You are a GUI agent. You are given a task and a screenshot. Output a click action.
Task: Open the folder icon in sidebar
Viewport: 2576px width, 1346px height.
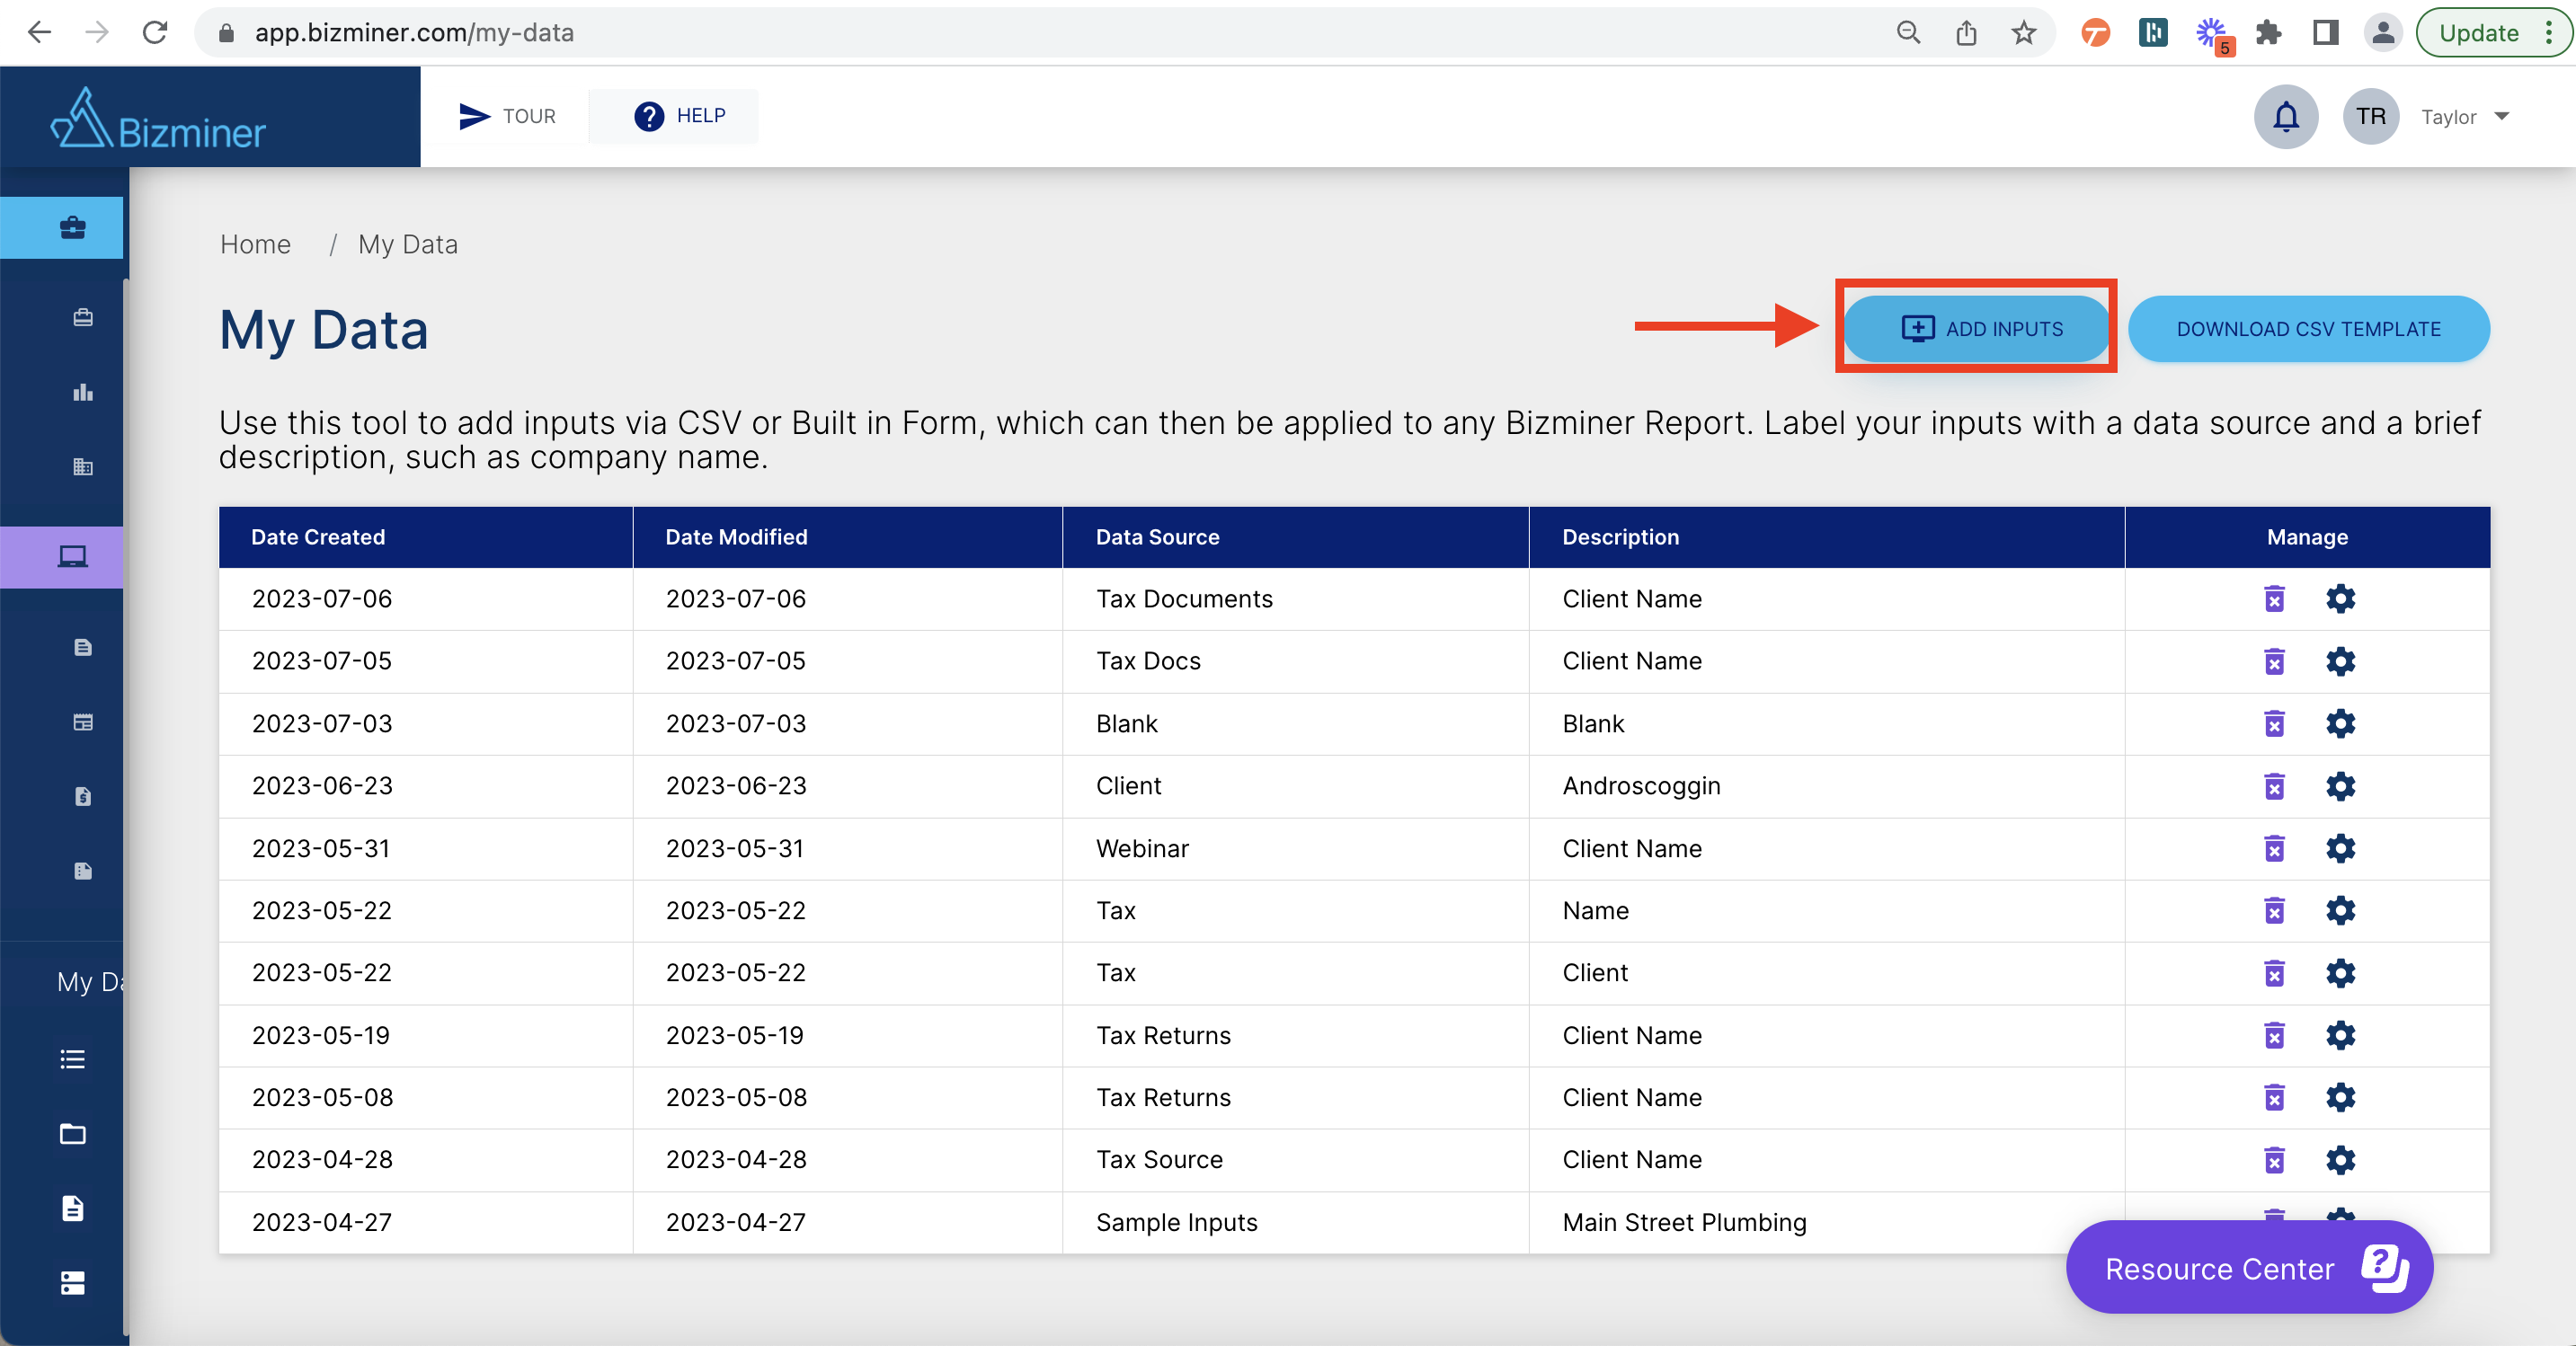[x=72, y=1133]
